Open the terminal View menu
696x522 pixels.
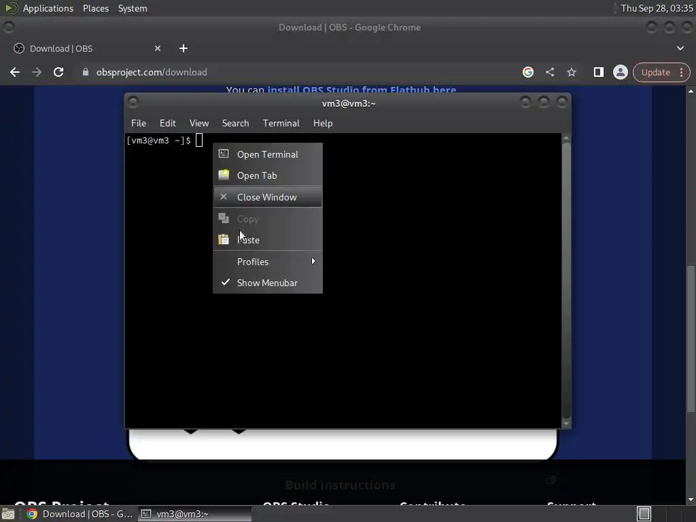click(x=199, y=124)
